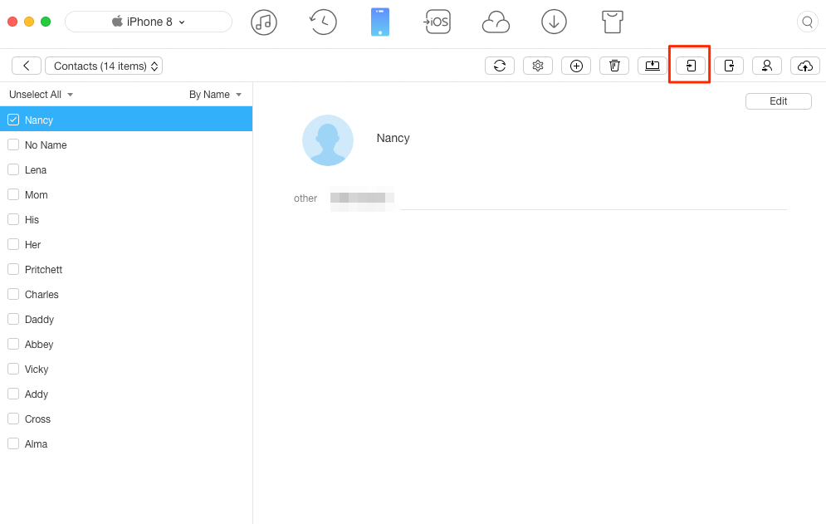Click the add contact plus button
Viewport: 826px width, 524px height.
576,66
